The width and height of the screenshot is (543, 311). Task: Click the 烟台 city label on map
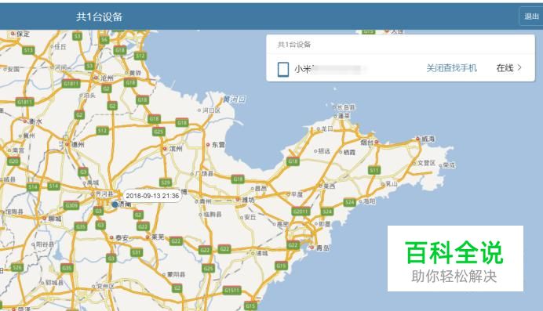[x=366, y=142]
